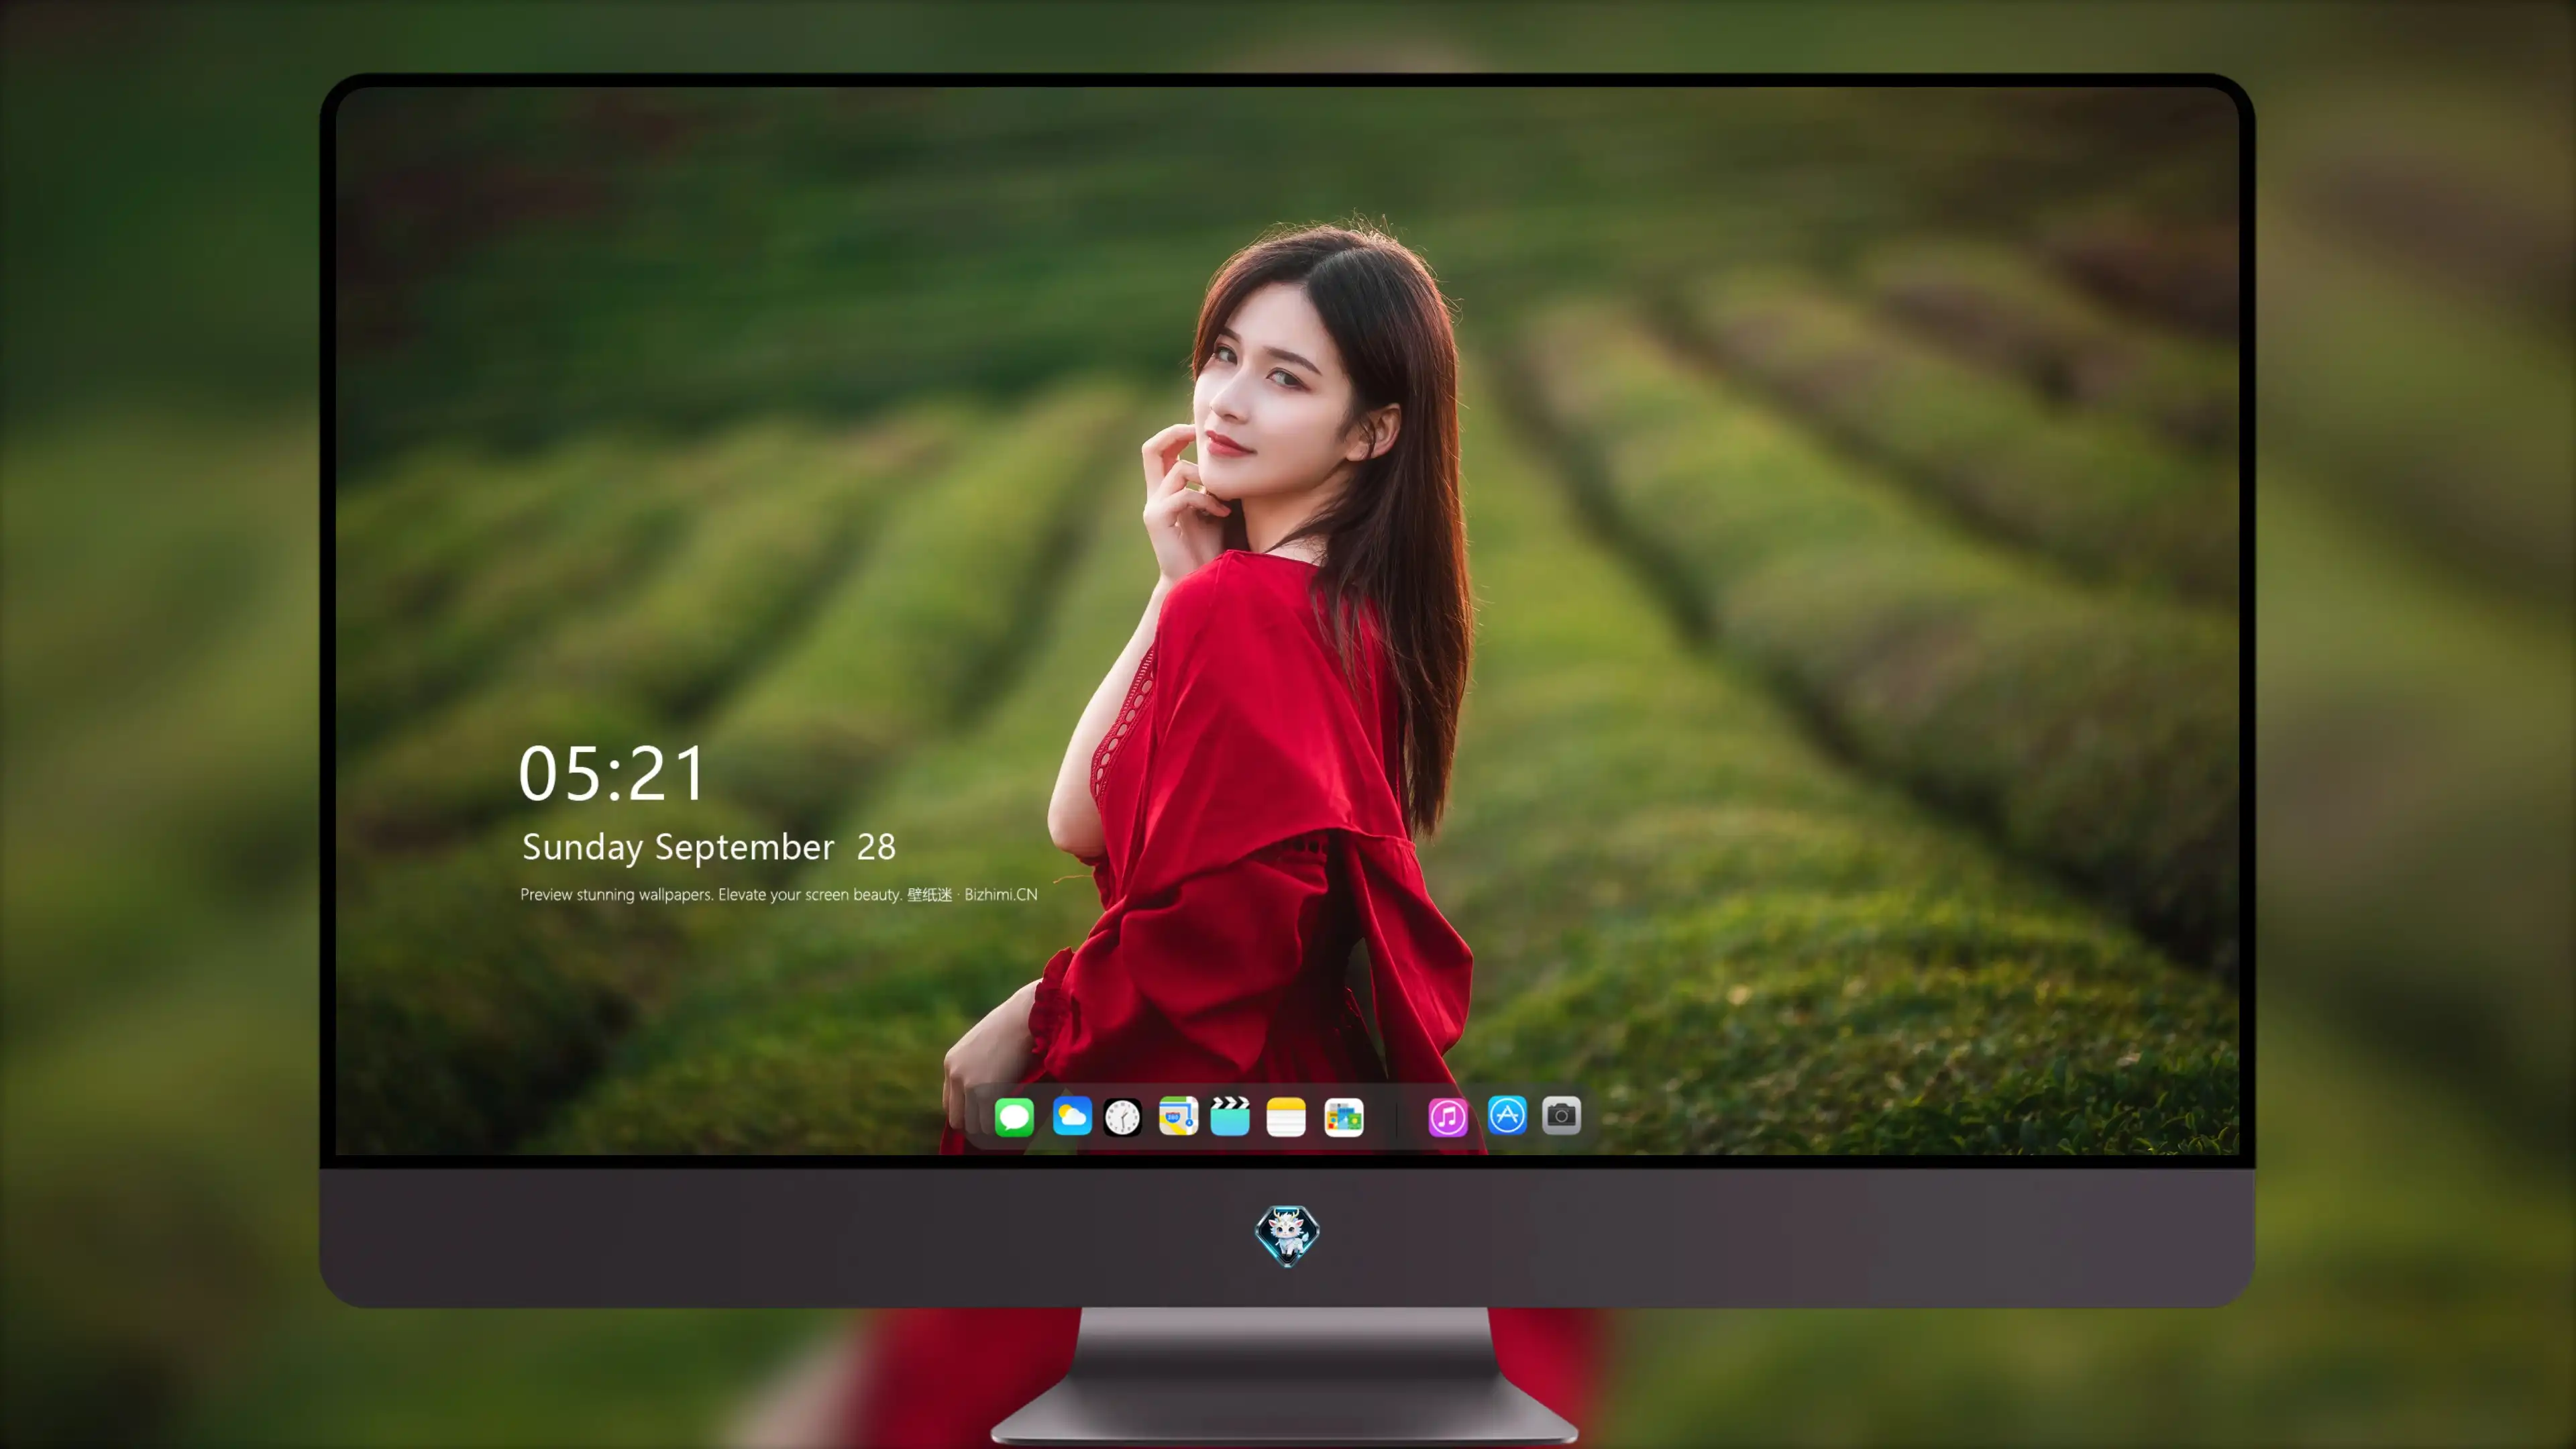Image resolution: width=2576 pixels, height=1449 pixels.
Task: Open the Weather app in the dock
Action: 1072,1116
